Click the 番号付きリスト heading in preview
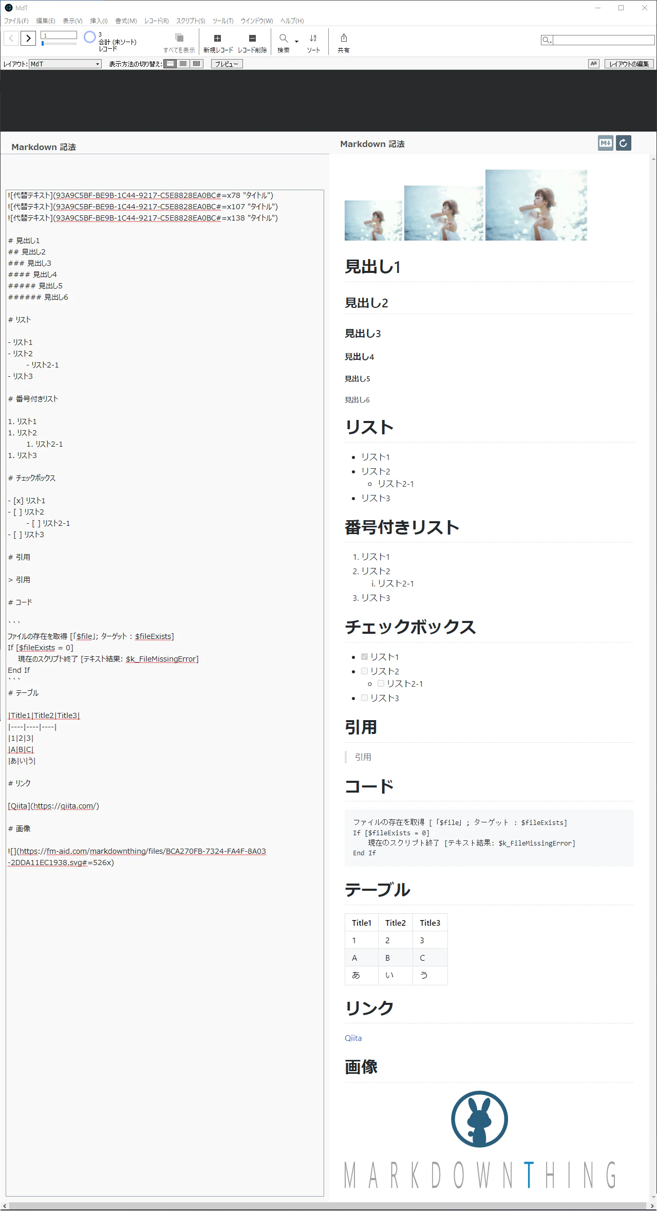The image size is (657, 1211). click(x=402, y=527)
